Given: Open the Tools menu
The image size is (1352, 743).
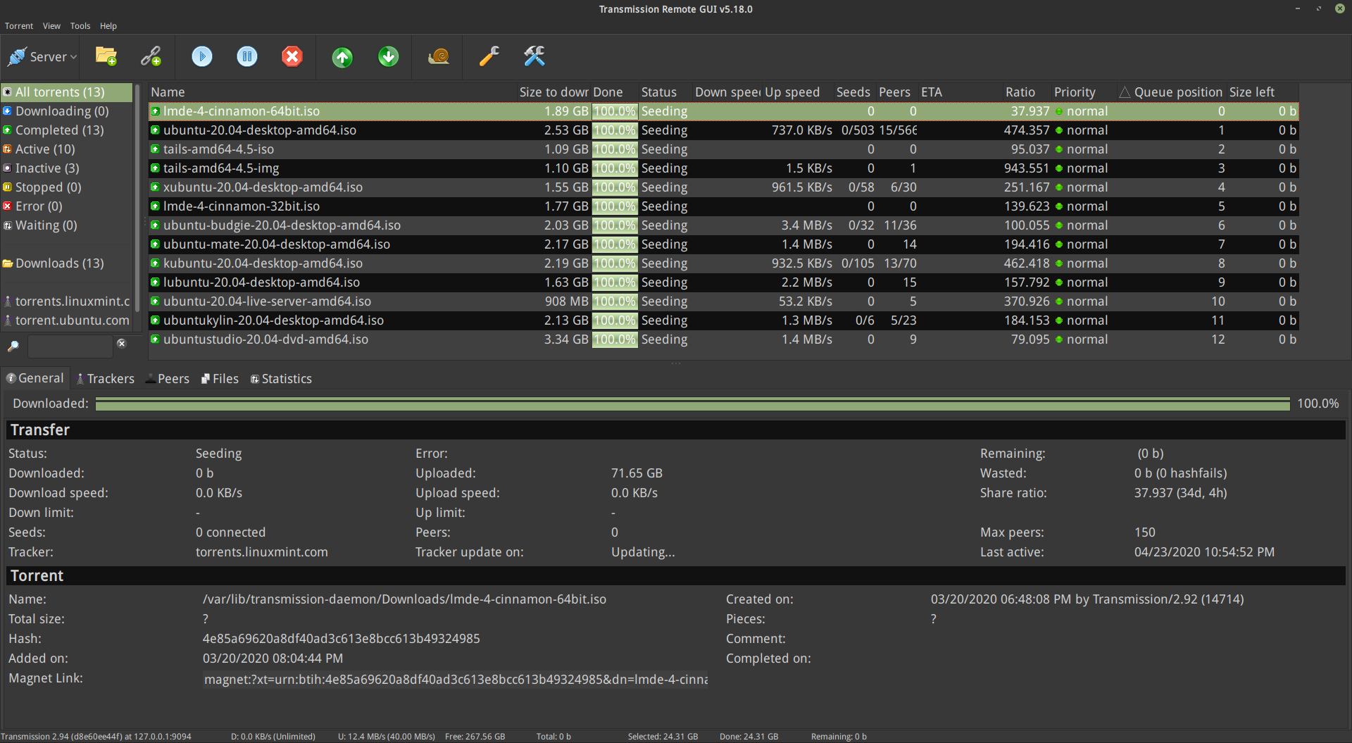Looking at the screenshot, I should [80, 26].
